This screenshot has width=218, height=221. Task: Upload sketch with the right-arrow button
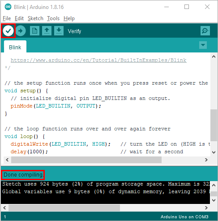(x=21, y=31)
